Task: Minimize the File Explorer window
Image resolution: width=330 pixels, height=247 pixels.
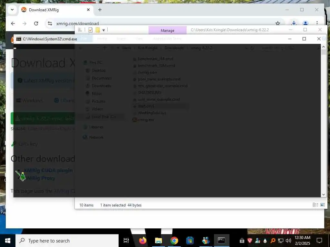Action: tap(291, 30)
